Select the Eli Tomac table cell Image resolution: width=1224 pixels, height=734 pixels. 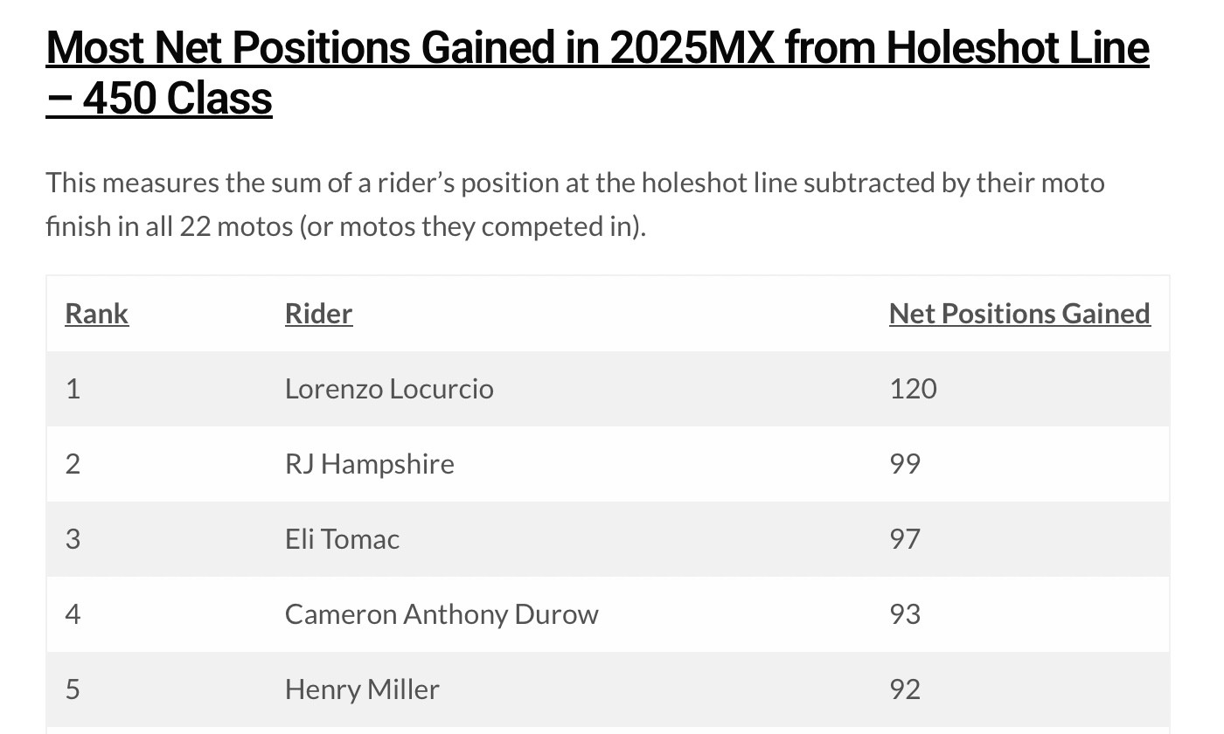[342, 539]
